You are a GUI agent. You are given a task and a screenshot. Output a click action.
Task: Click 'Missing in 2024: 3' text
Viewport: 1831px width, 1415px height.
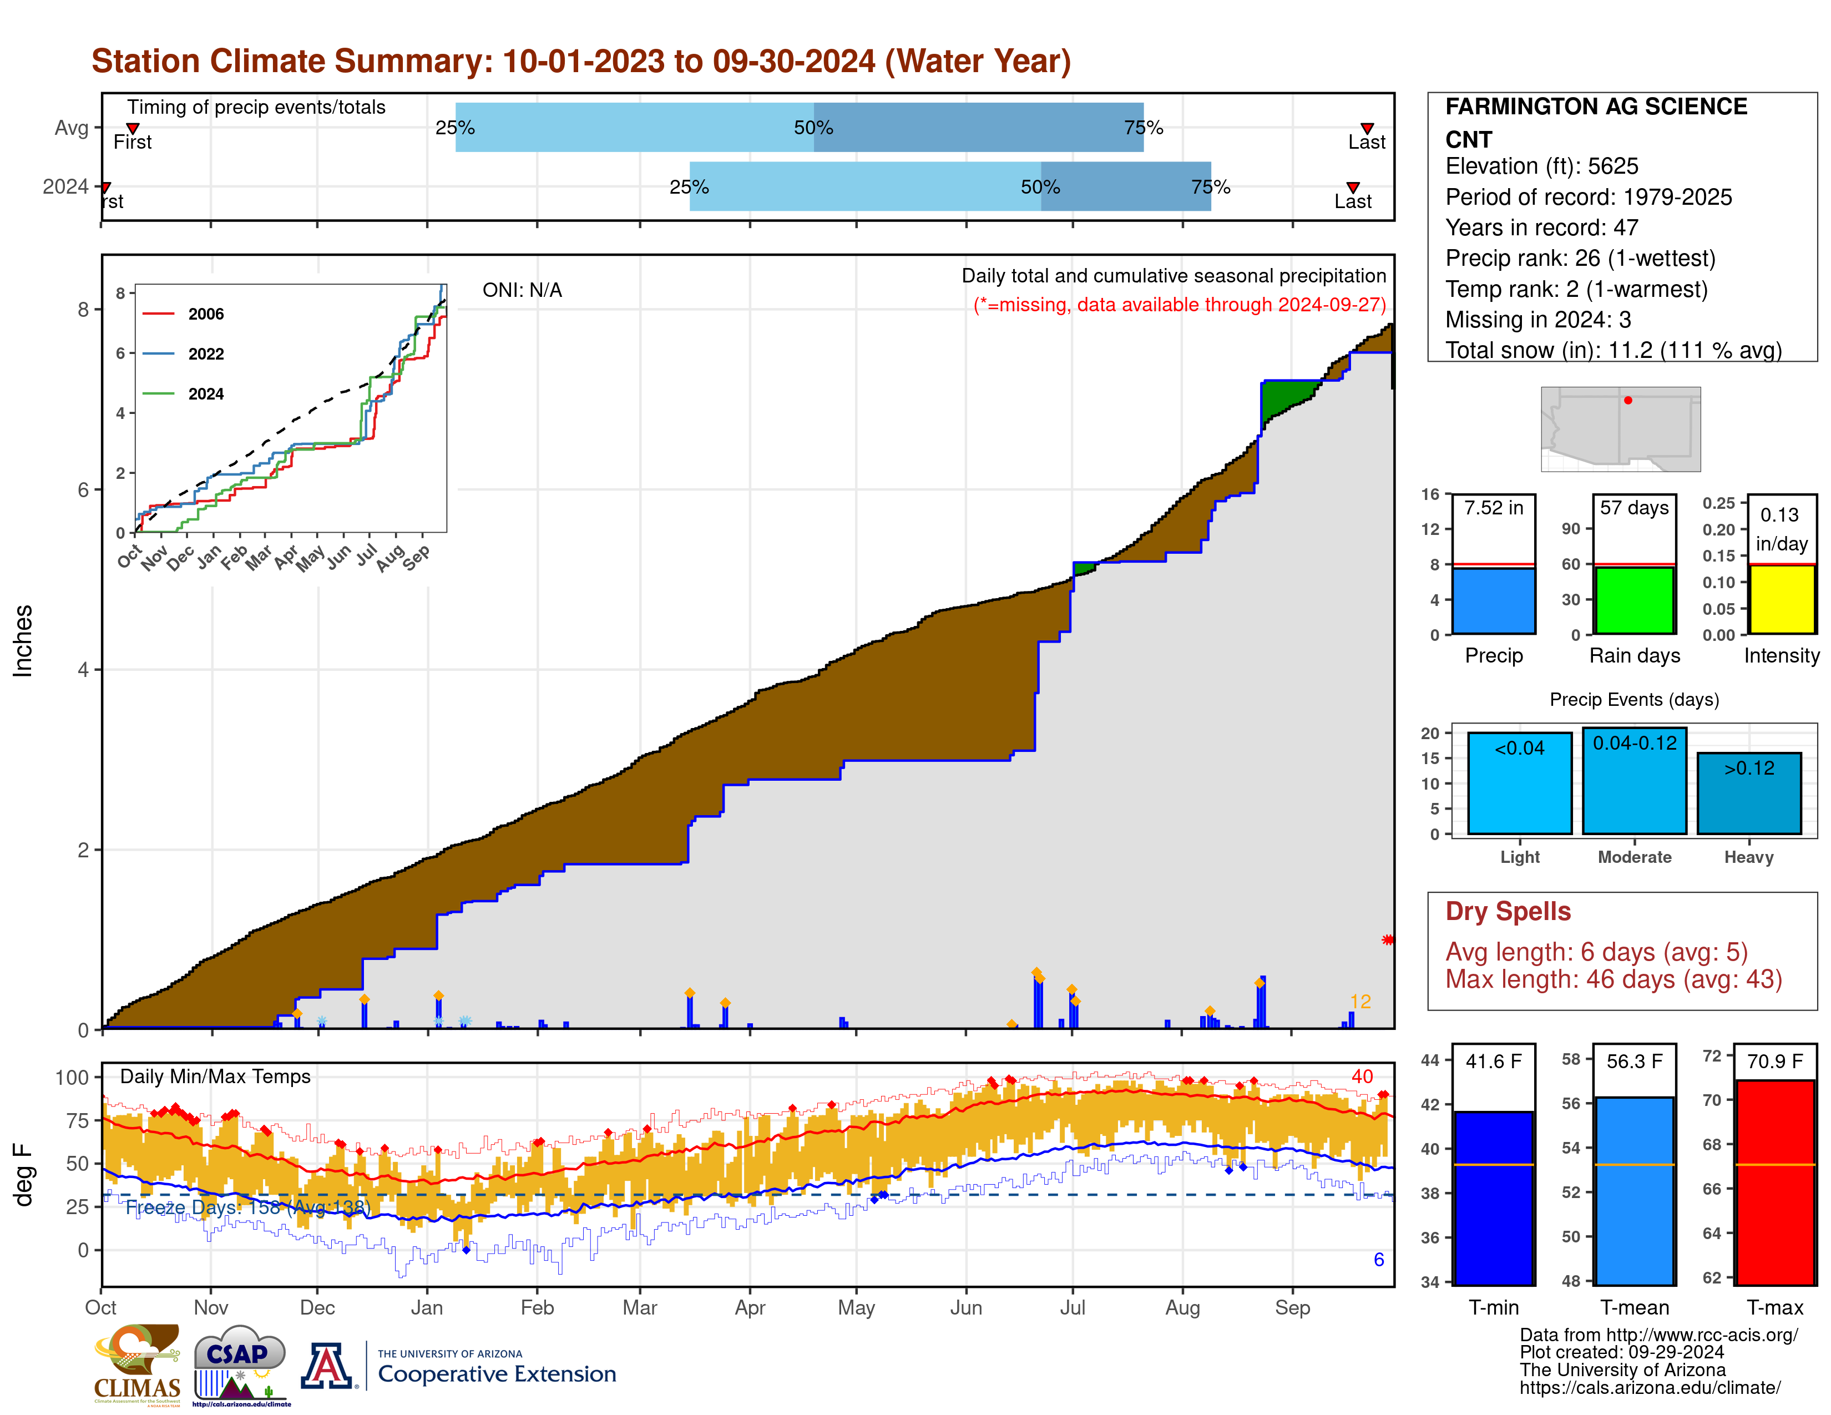[x=1537, y=320]
